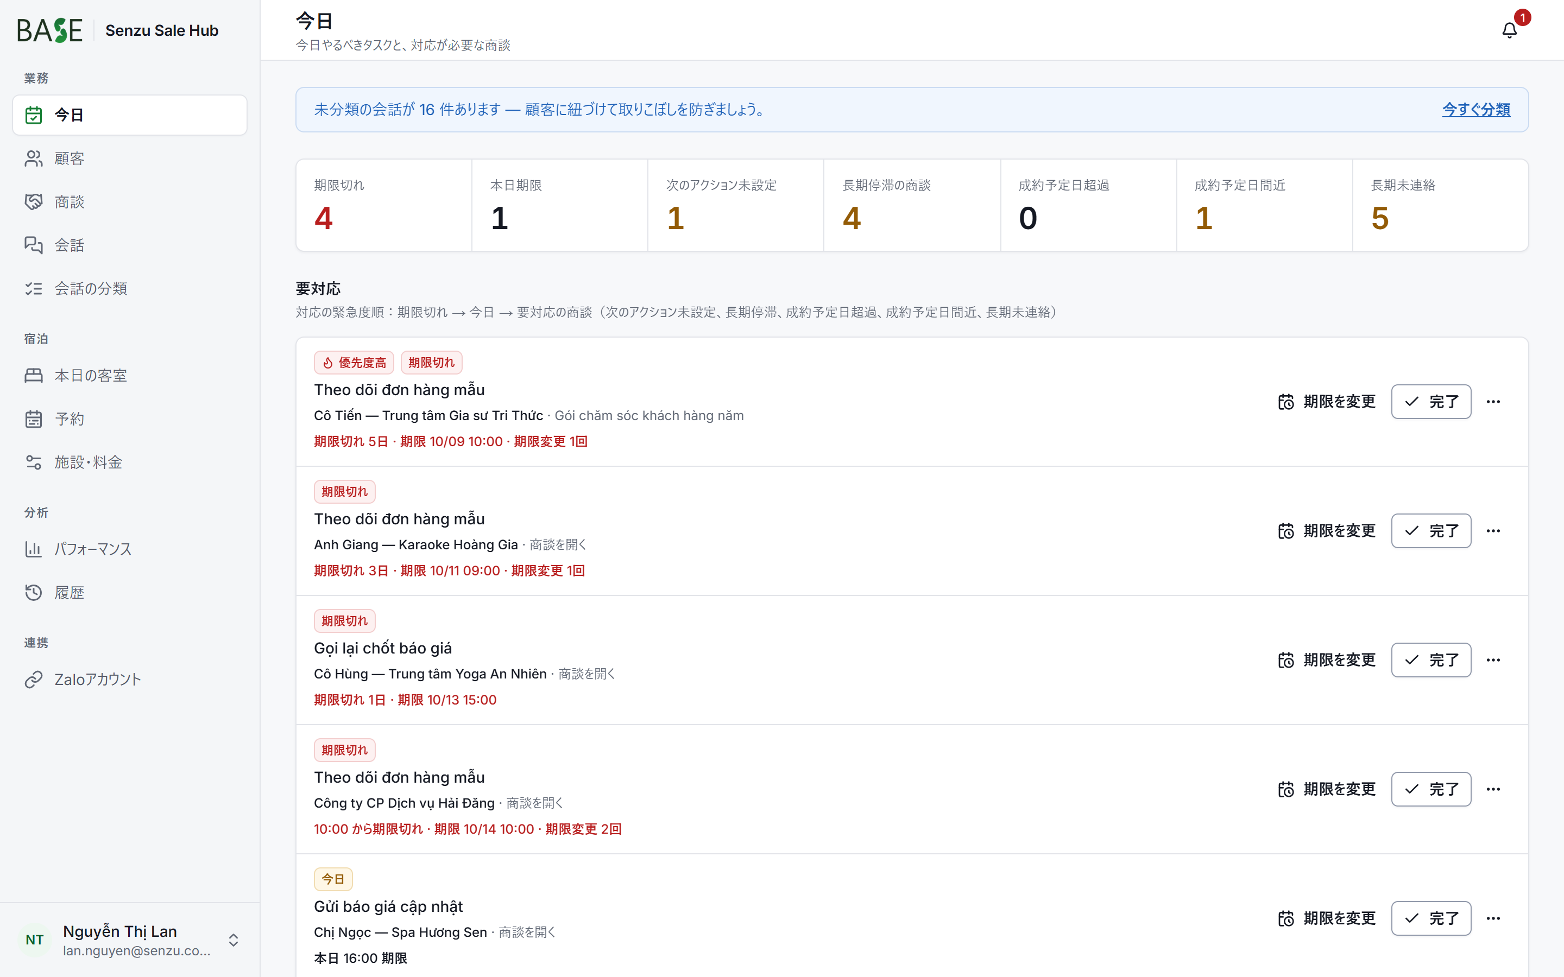Open the notification bell icon
The image size is (1564, 977).
click(x=1509, y=30)
